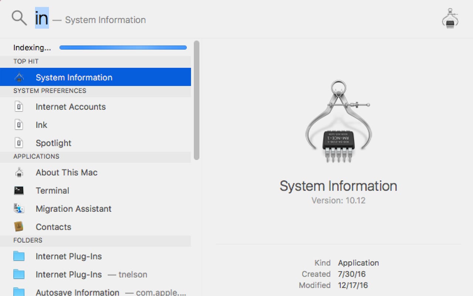The height and width of the screenshot is (296, 473).
Task: Click the Internet Accounts preference icon
Action: (x=19, y=107)
